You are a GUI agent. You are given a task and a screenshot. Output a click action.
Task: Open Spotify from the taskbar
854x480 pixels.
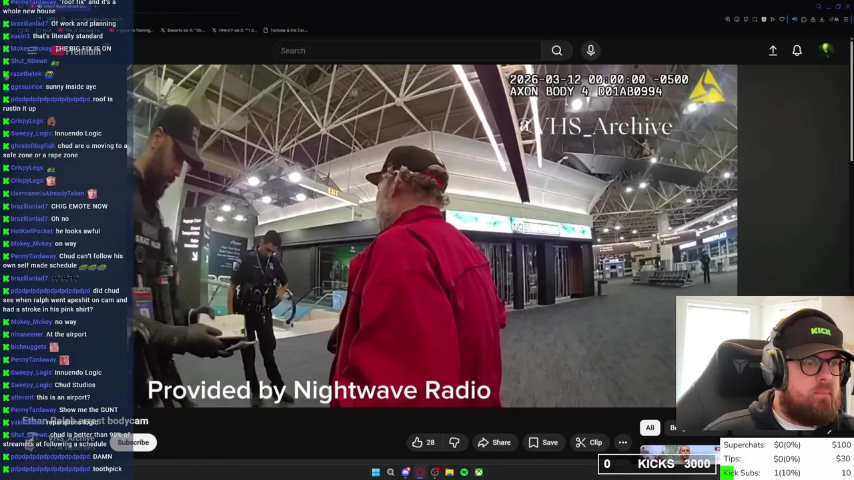pyautogui.click(x=464, y=473)
